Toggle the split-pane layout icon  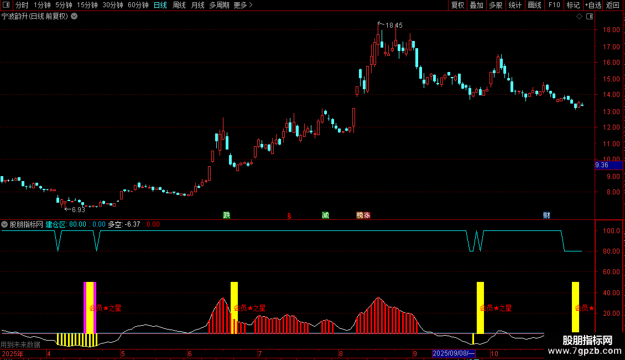pyautogui.click(x=590, y=17)
